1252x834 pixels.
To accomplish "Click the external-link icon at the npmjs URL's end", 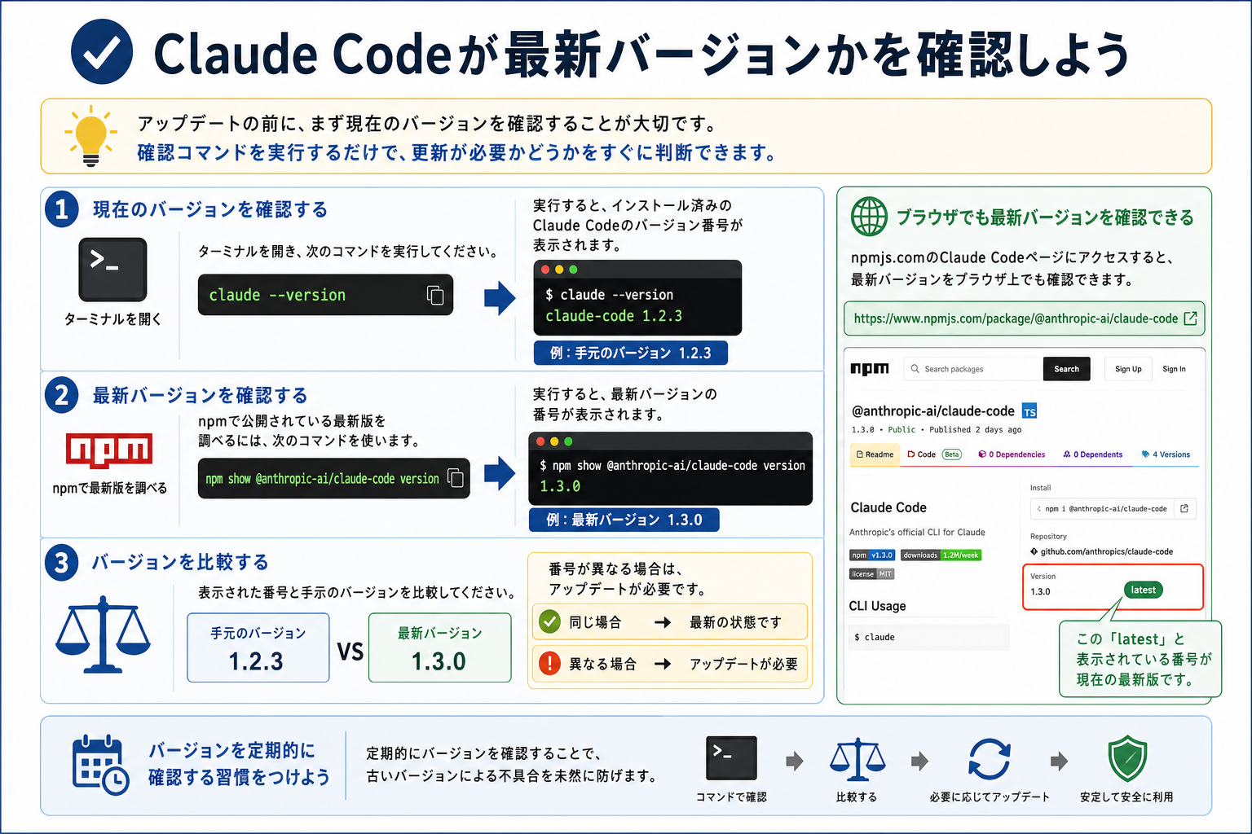I will point(1190,318).
